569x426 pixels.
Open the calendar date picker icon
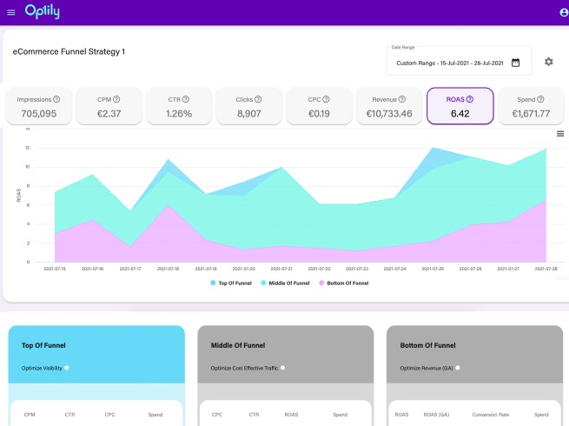click(515, 63)
